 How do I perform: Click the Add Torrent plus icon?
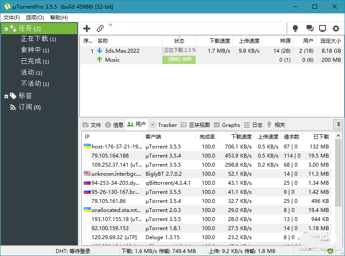87,28
